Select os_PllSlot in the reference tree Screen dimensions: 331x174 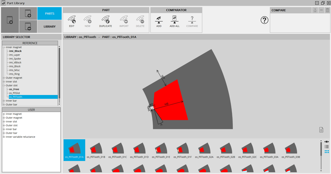(x=14, y=93)
